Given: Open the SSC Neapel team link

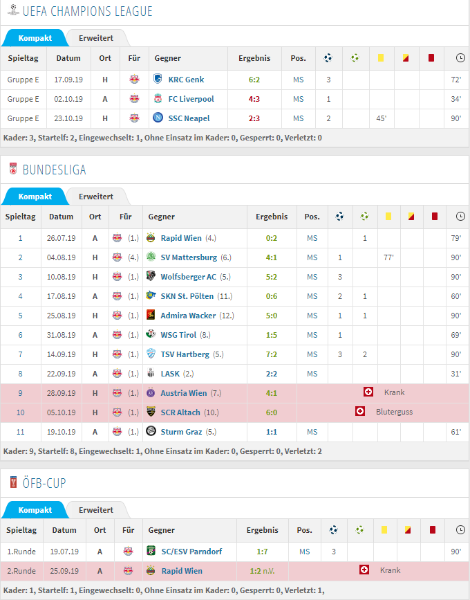Looking at the screenshot, I should pyautogui.click(x=189, y=118).
